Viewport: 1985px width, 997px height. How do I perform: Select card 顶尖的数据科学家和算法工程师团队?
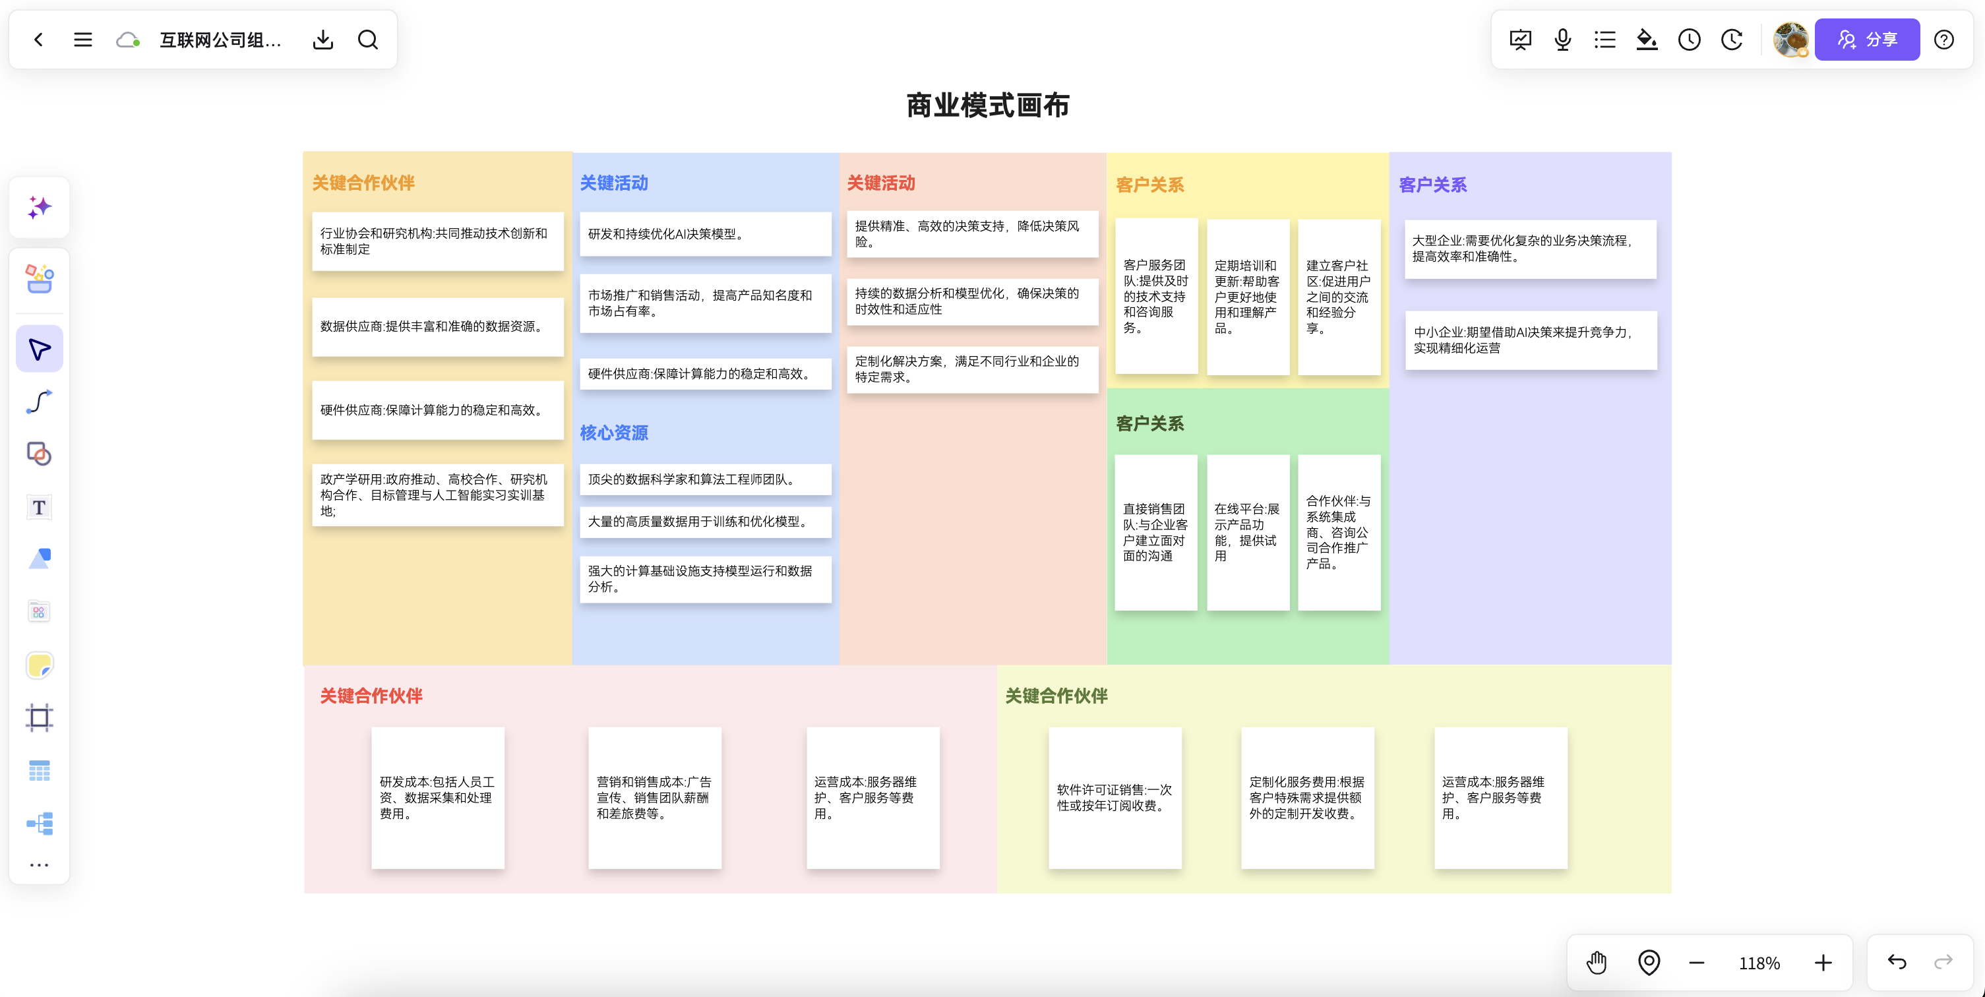pyautogui.click(x=705, y=479)
